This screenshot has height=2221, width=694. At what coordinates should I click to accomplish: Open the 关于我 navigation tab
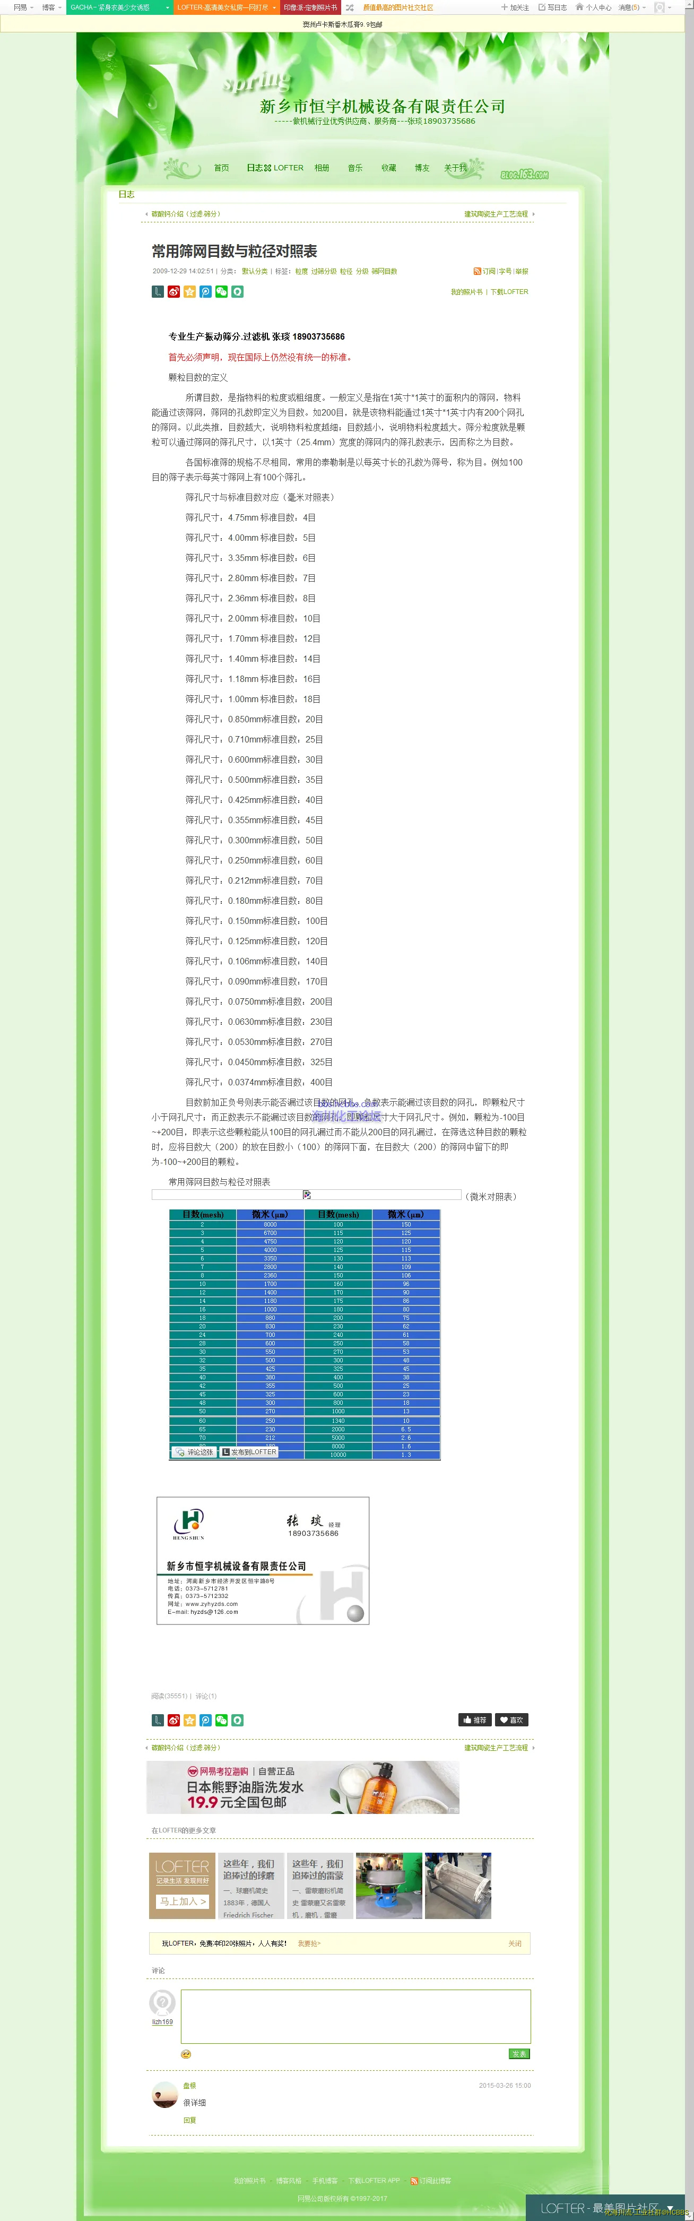[455, 168]
